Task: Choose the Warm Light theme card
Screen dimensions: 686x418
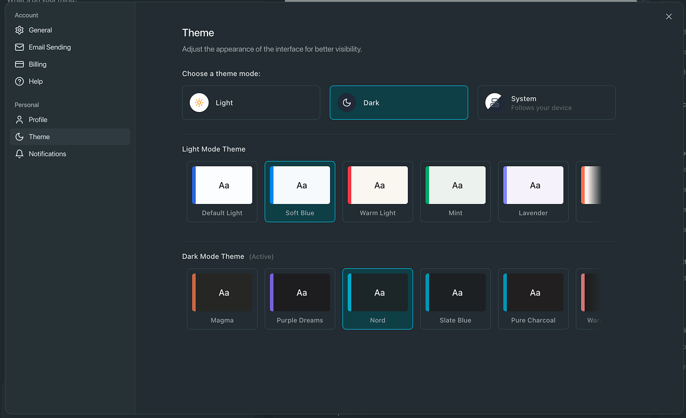Action: pyautogui.click(x=378, y=192)
